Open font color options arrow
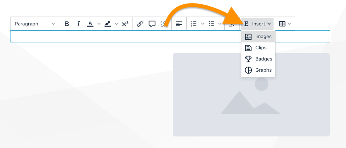Viewport: 346px width, 148px height. click(99, 24)
